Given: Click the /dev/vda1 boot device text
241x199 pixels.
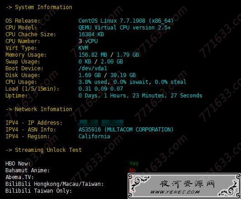Looking at the screenshot, I should click(x=93, y=68).
